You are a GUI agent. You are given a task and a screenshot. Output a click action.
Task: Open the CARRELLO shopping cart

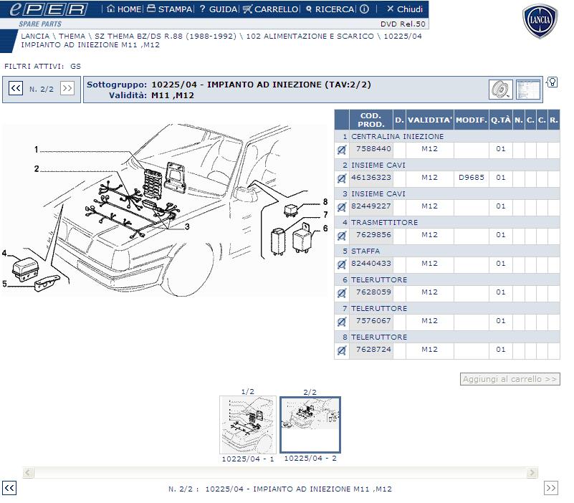271,9
